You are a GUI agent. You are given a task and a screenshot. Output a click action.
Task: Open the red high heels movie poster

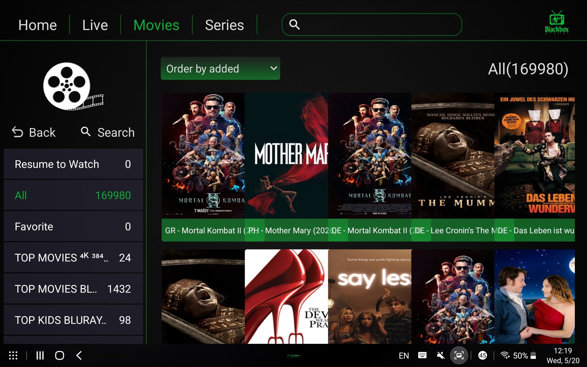[287, 297]
